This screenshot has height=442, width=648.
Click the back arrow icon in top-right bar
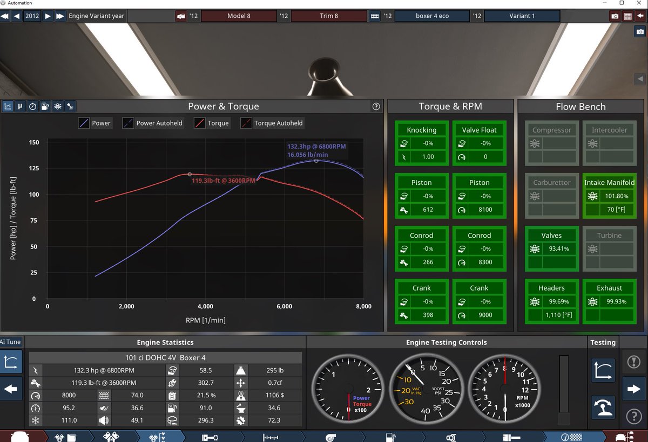coord(640,16)
